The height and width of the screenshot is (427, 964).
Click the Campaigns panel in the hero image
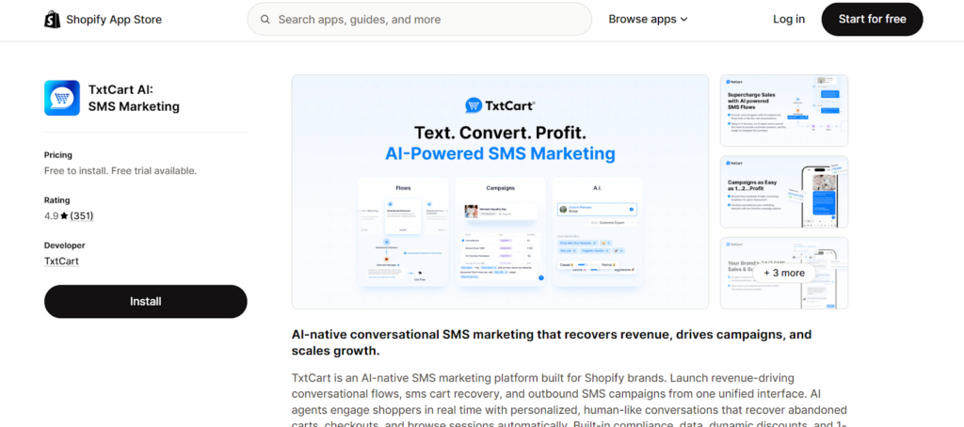pos(500,231)
